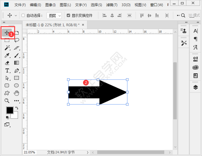Toggle the 自动选择 checkbox
The image size is (202, 156).
(x=23, y=15)
